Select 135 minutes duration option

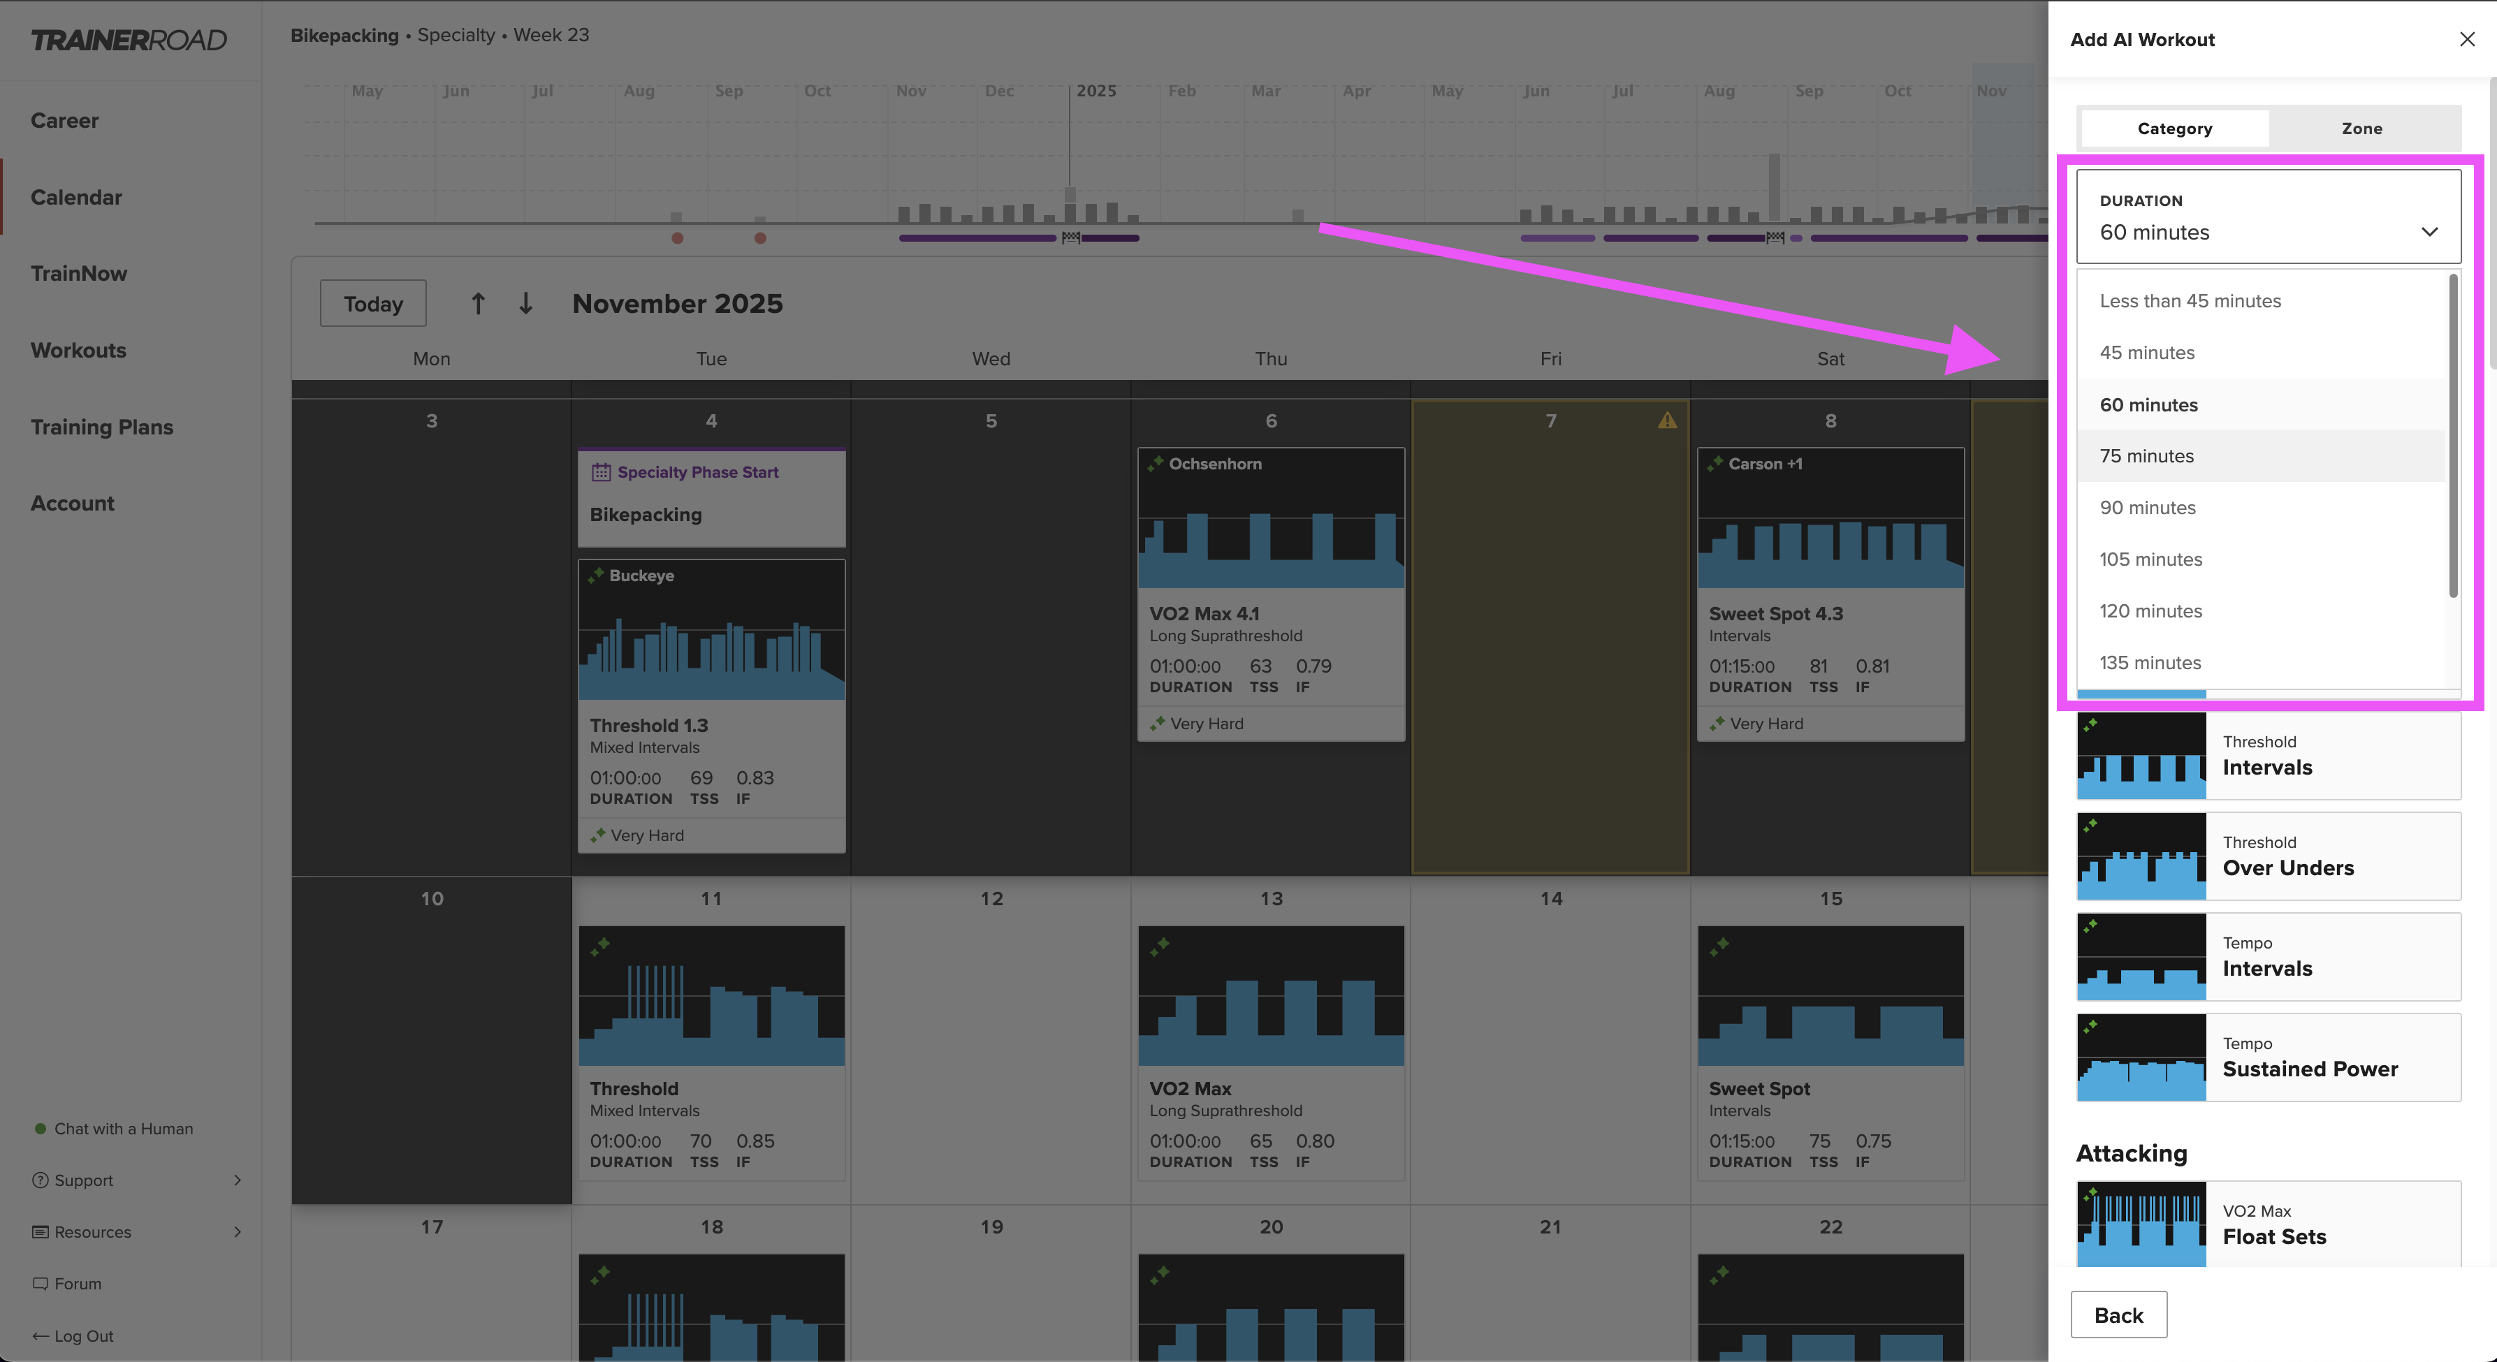2260,663
